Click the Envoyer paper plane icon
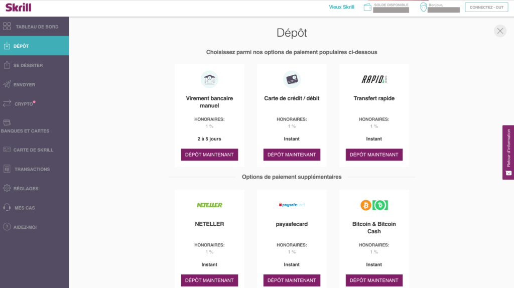Viewport: 514px width, 288px height. [7, 84]
